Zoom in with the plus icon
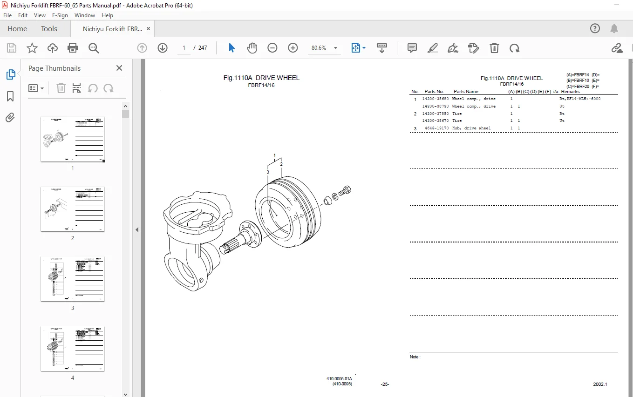The width and height of the screenshot is (633, 397). [293, 48]
